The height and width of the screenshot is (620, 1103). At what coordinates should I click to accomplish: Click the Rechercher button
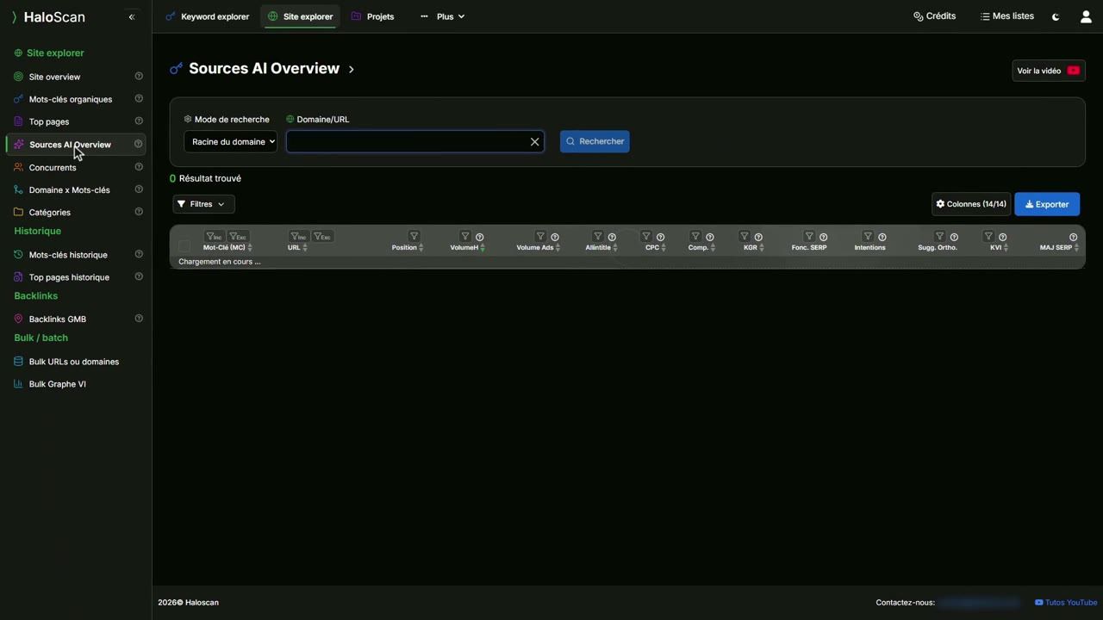pos(595,141)
